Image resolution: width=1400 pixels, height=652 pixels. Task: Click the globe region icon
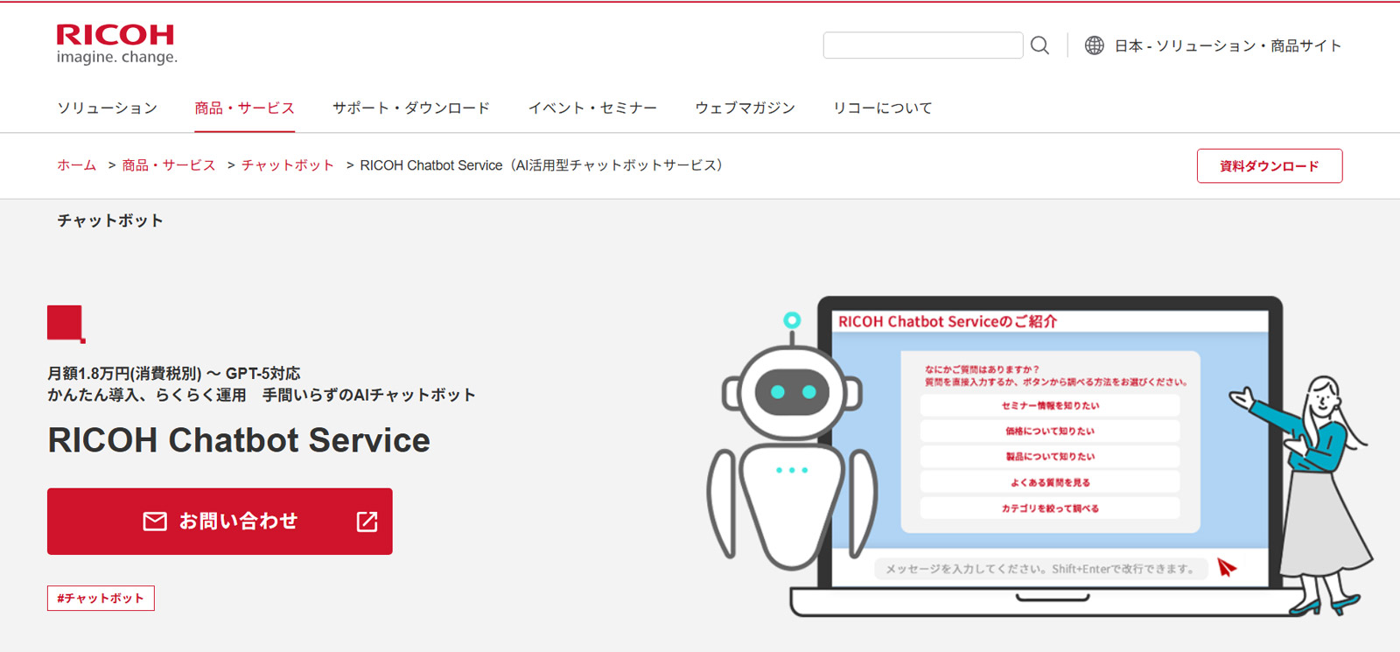click(x=1094, y=46)
